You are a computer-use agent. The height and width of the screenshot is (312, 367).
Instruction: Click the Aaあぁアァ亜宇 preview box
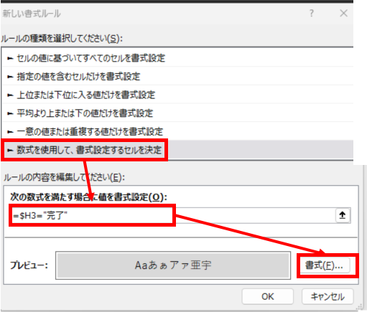[x=173, y=265]
